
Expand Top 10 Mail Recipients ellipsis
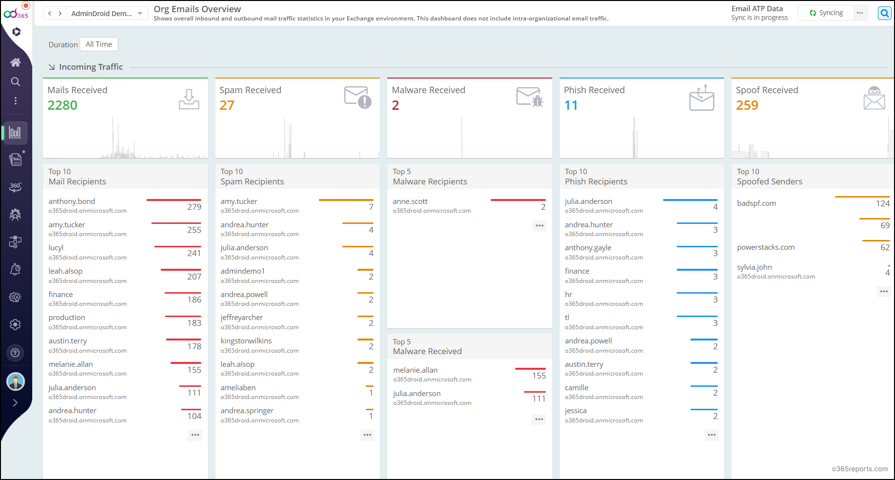(195, 435)
